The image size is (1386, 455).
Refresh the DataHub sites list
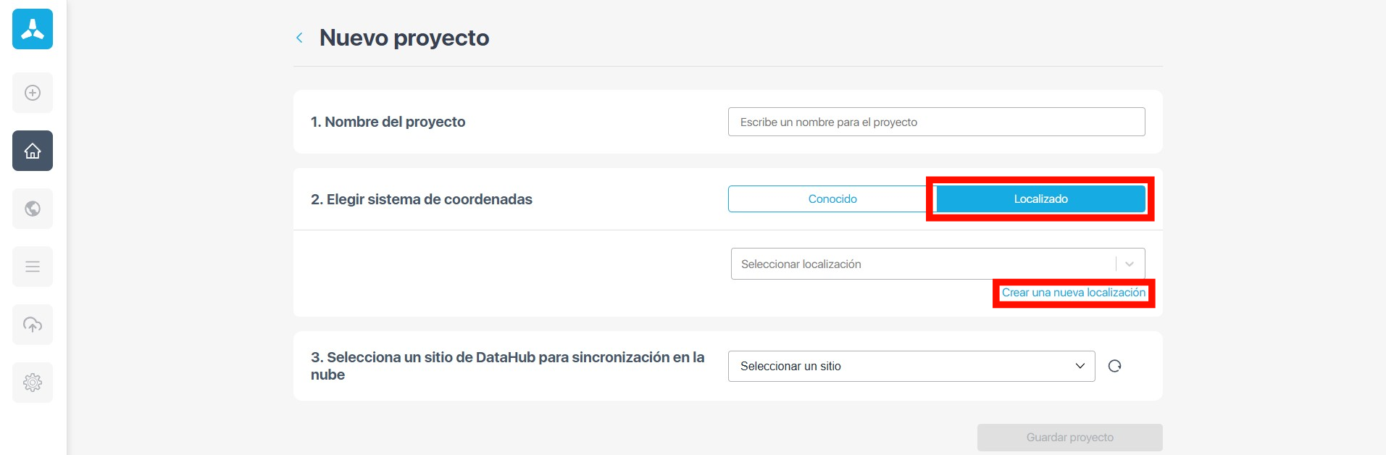coord(1114,366)
